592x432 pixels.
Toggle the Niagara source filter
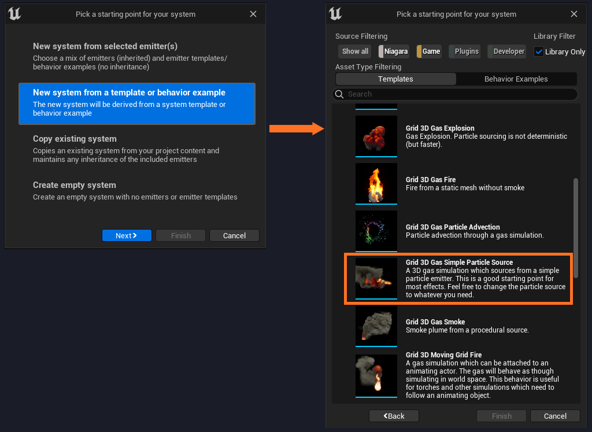click(394, 51)
